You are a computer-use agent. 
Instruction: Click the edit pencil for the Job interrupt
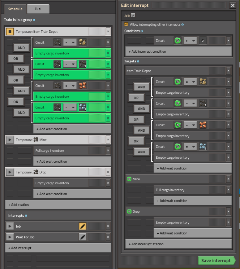click(83, 226)
